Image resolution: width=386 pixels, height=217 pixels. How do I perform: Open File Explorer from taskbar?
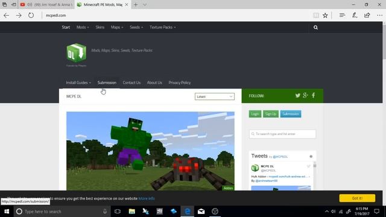coord(131,212)
